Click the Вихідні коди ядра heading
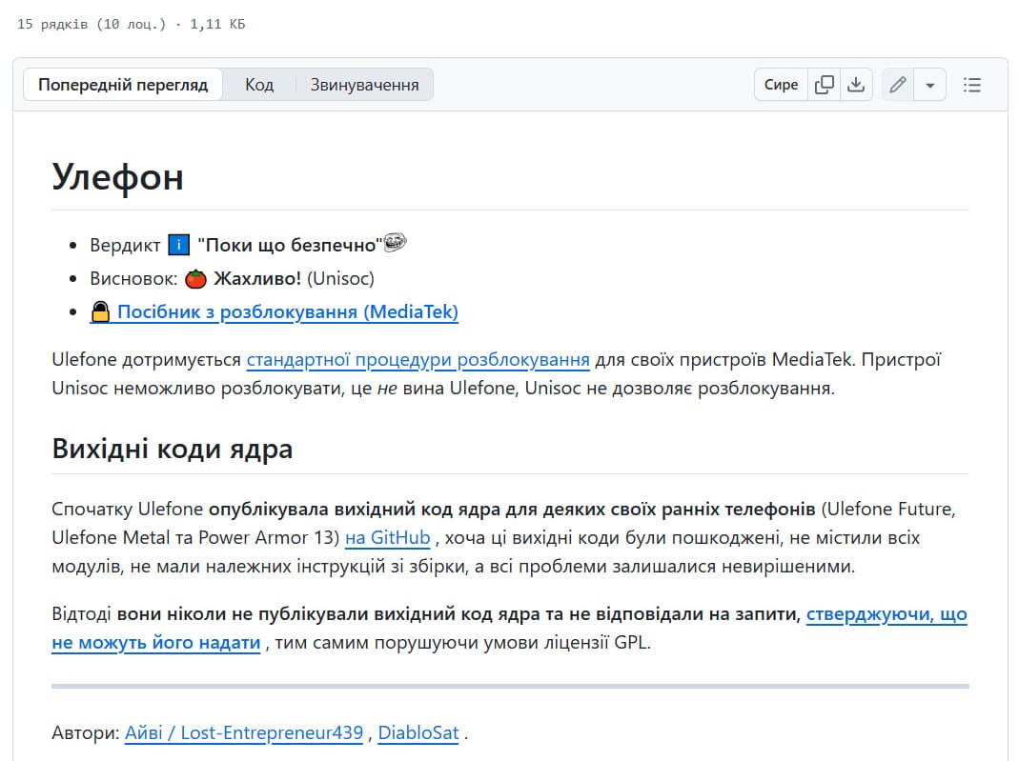The width and height of the screenshot is (1019, 761). coord(173,449)
